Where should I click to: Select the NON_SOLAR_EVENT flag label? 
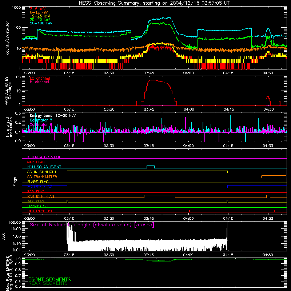[44, 167]
